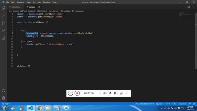
Task: Toggle the microphone in recorder bar
Action: [x=110, y=93]
